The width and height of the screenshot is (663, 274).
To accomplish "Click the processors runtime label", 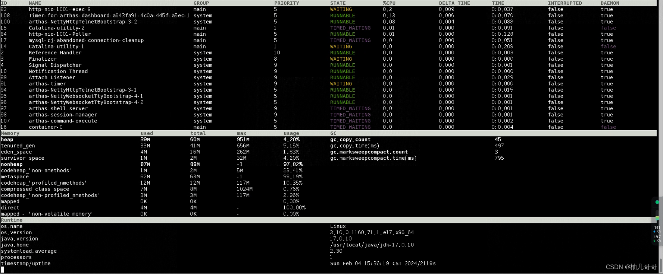I will pyautogui.click(x=16, y=257).
